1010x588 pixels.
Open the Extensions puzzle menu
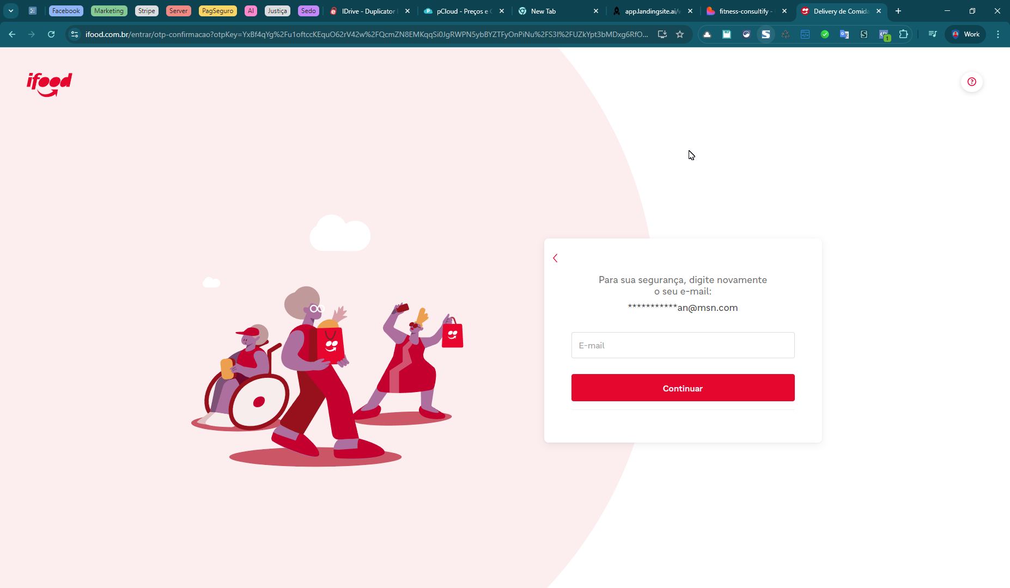click(x=904, y=34)
